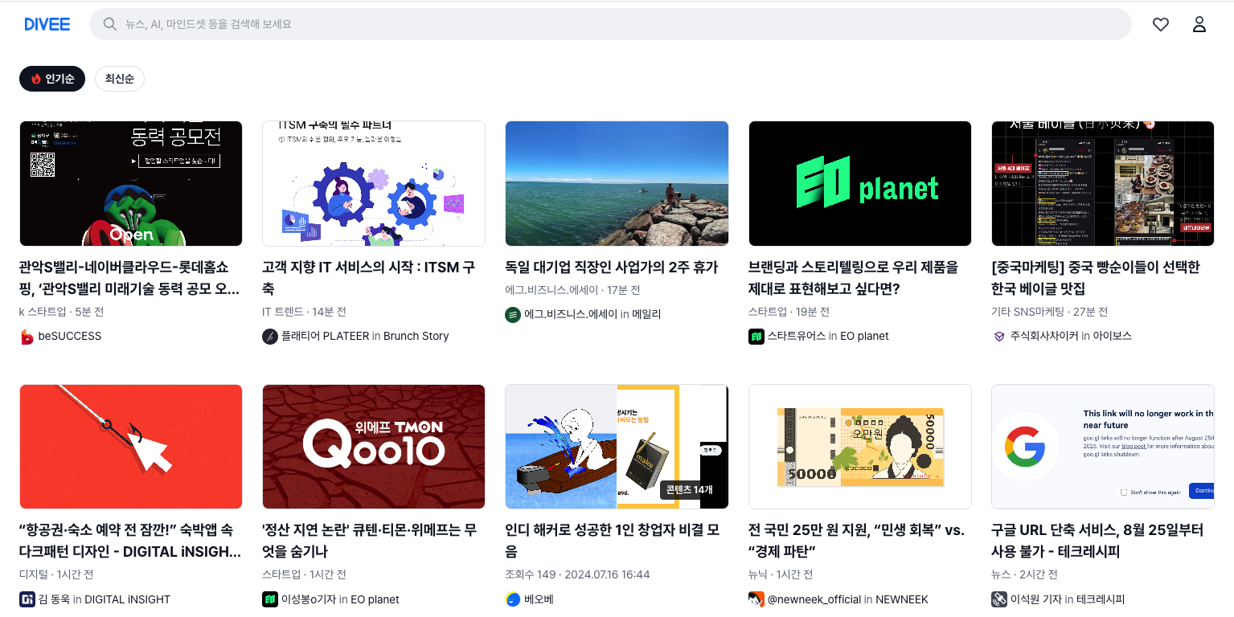This screenshot has width=1234, height=617.
Task: Click the 에그.비즈니스.에세이 author avatar
Action: pos(513,315)
